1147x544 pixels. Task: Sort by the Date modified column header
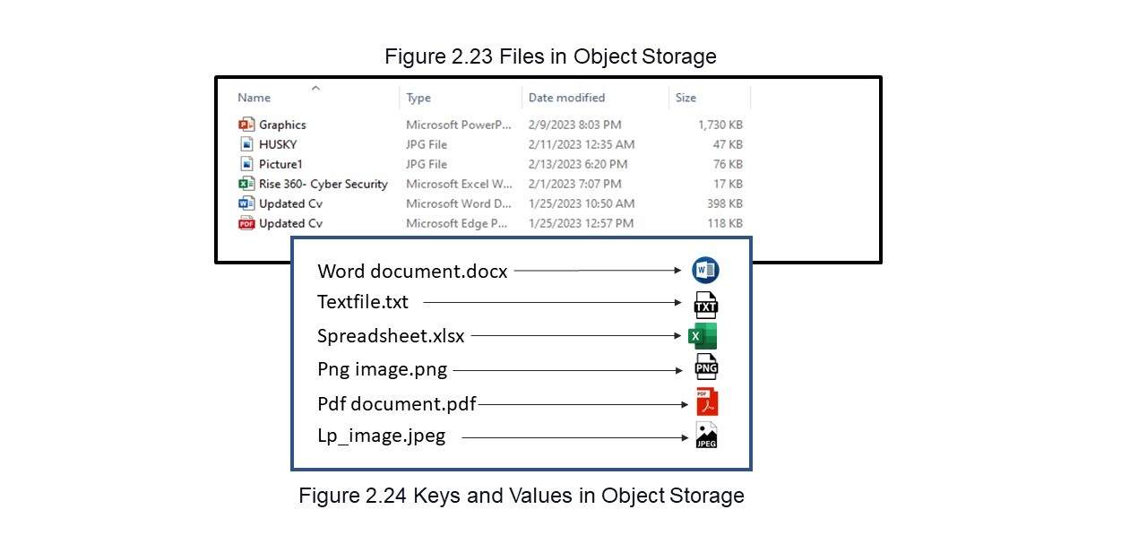coord(566,98)
